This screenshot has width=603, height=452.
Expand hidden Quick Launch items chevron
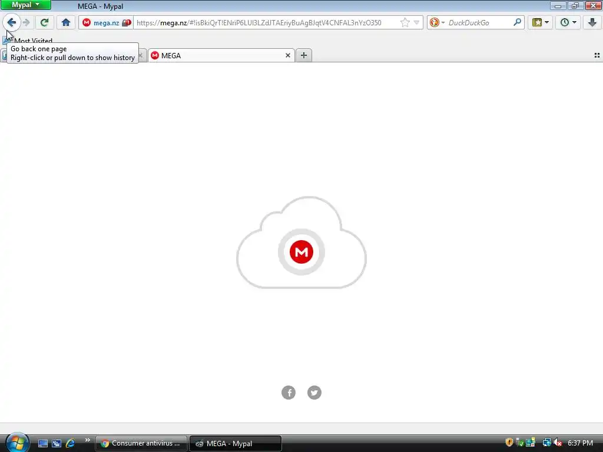point(87,440)
